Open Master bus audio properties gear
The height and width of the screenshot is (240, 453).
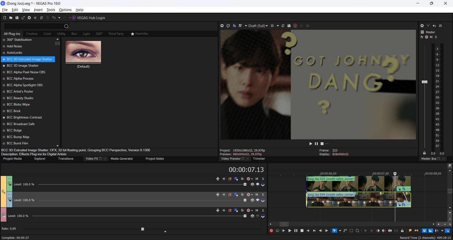[422, 26]
